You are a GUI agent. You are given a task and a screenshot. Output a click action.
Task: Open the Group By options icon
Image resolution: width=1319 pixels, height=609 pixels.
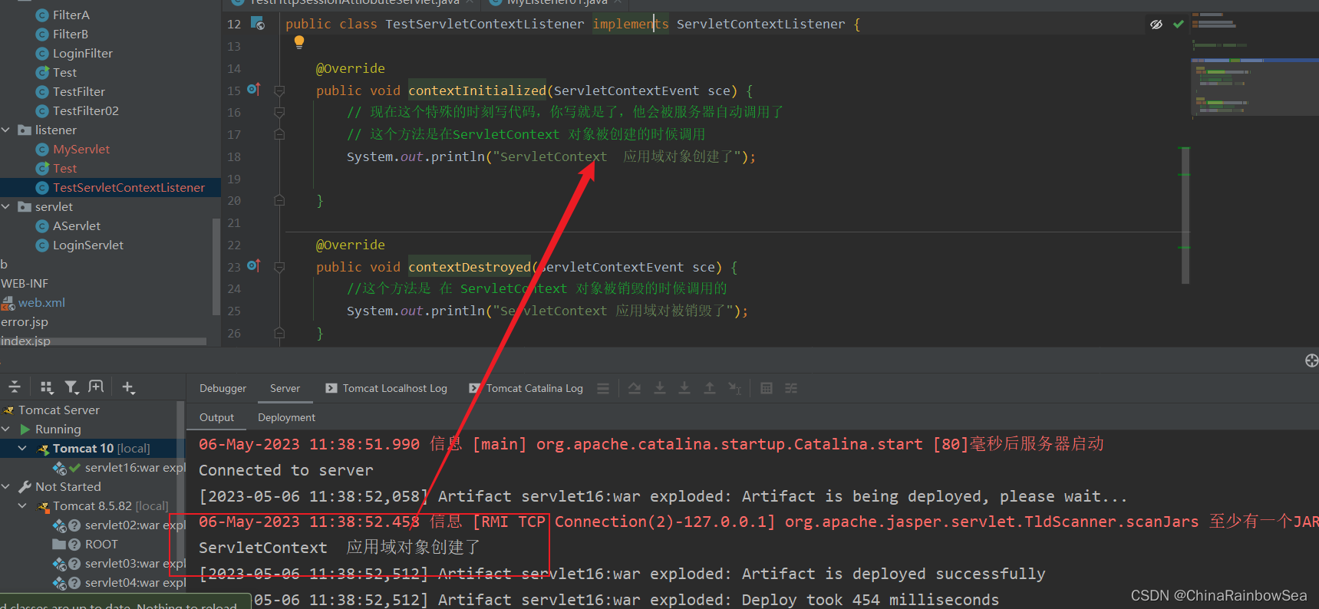click(47, 387)
